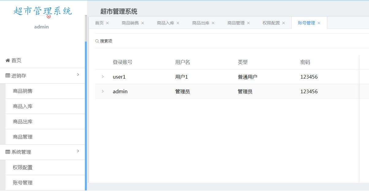Expand the admin table row
Viewport: 369px width, 192px height.
103,91
